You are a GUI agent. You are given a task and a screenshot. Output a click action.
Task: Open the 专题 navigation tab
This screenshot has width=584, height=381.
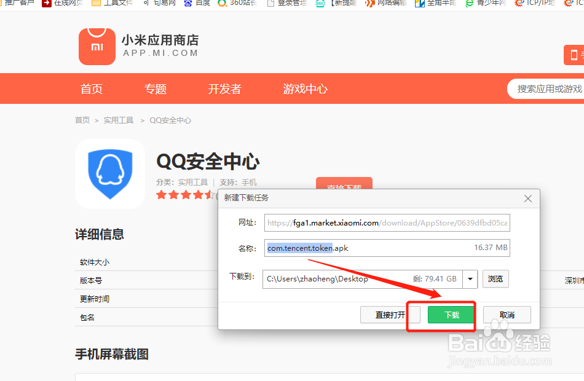(x=156, y=89)
